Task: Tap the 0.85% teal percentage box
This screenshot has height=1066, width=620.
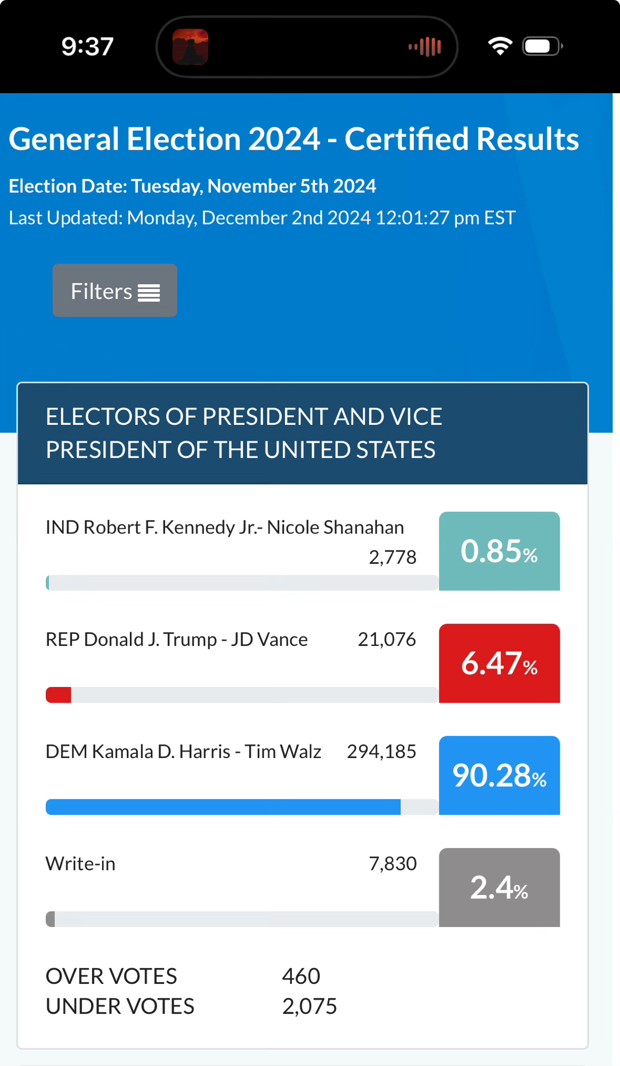Action: (499, 551)
